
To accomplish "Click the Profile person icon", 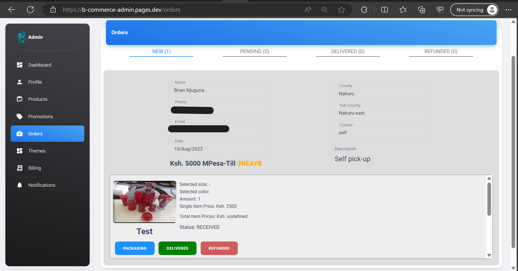I will [x=20, y=82].
